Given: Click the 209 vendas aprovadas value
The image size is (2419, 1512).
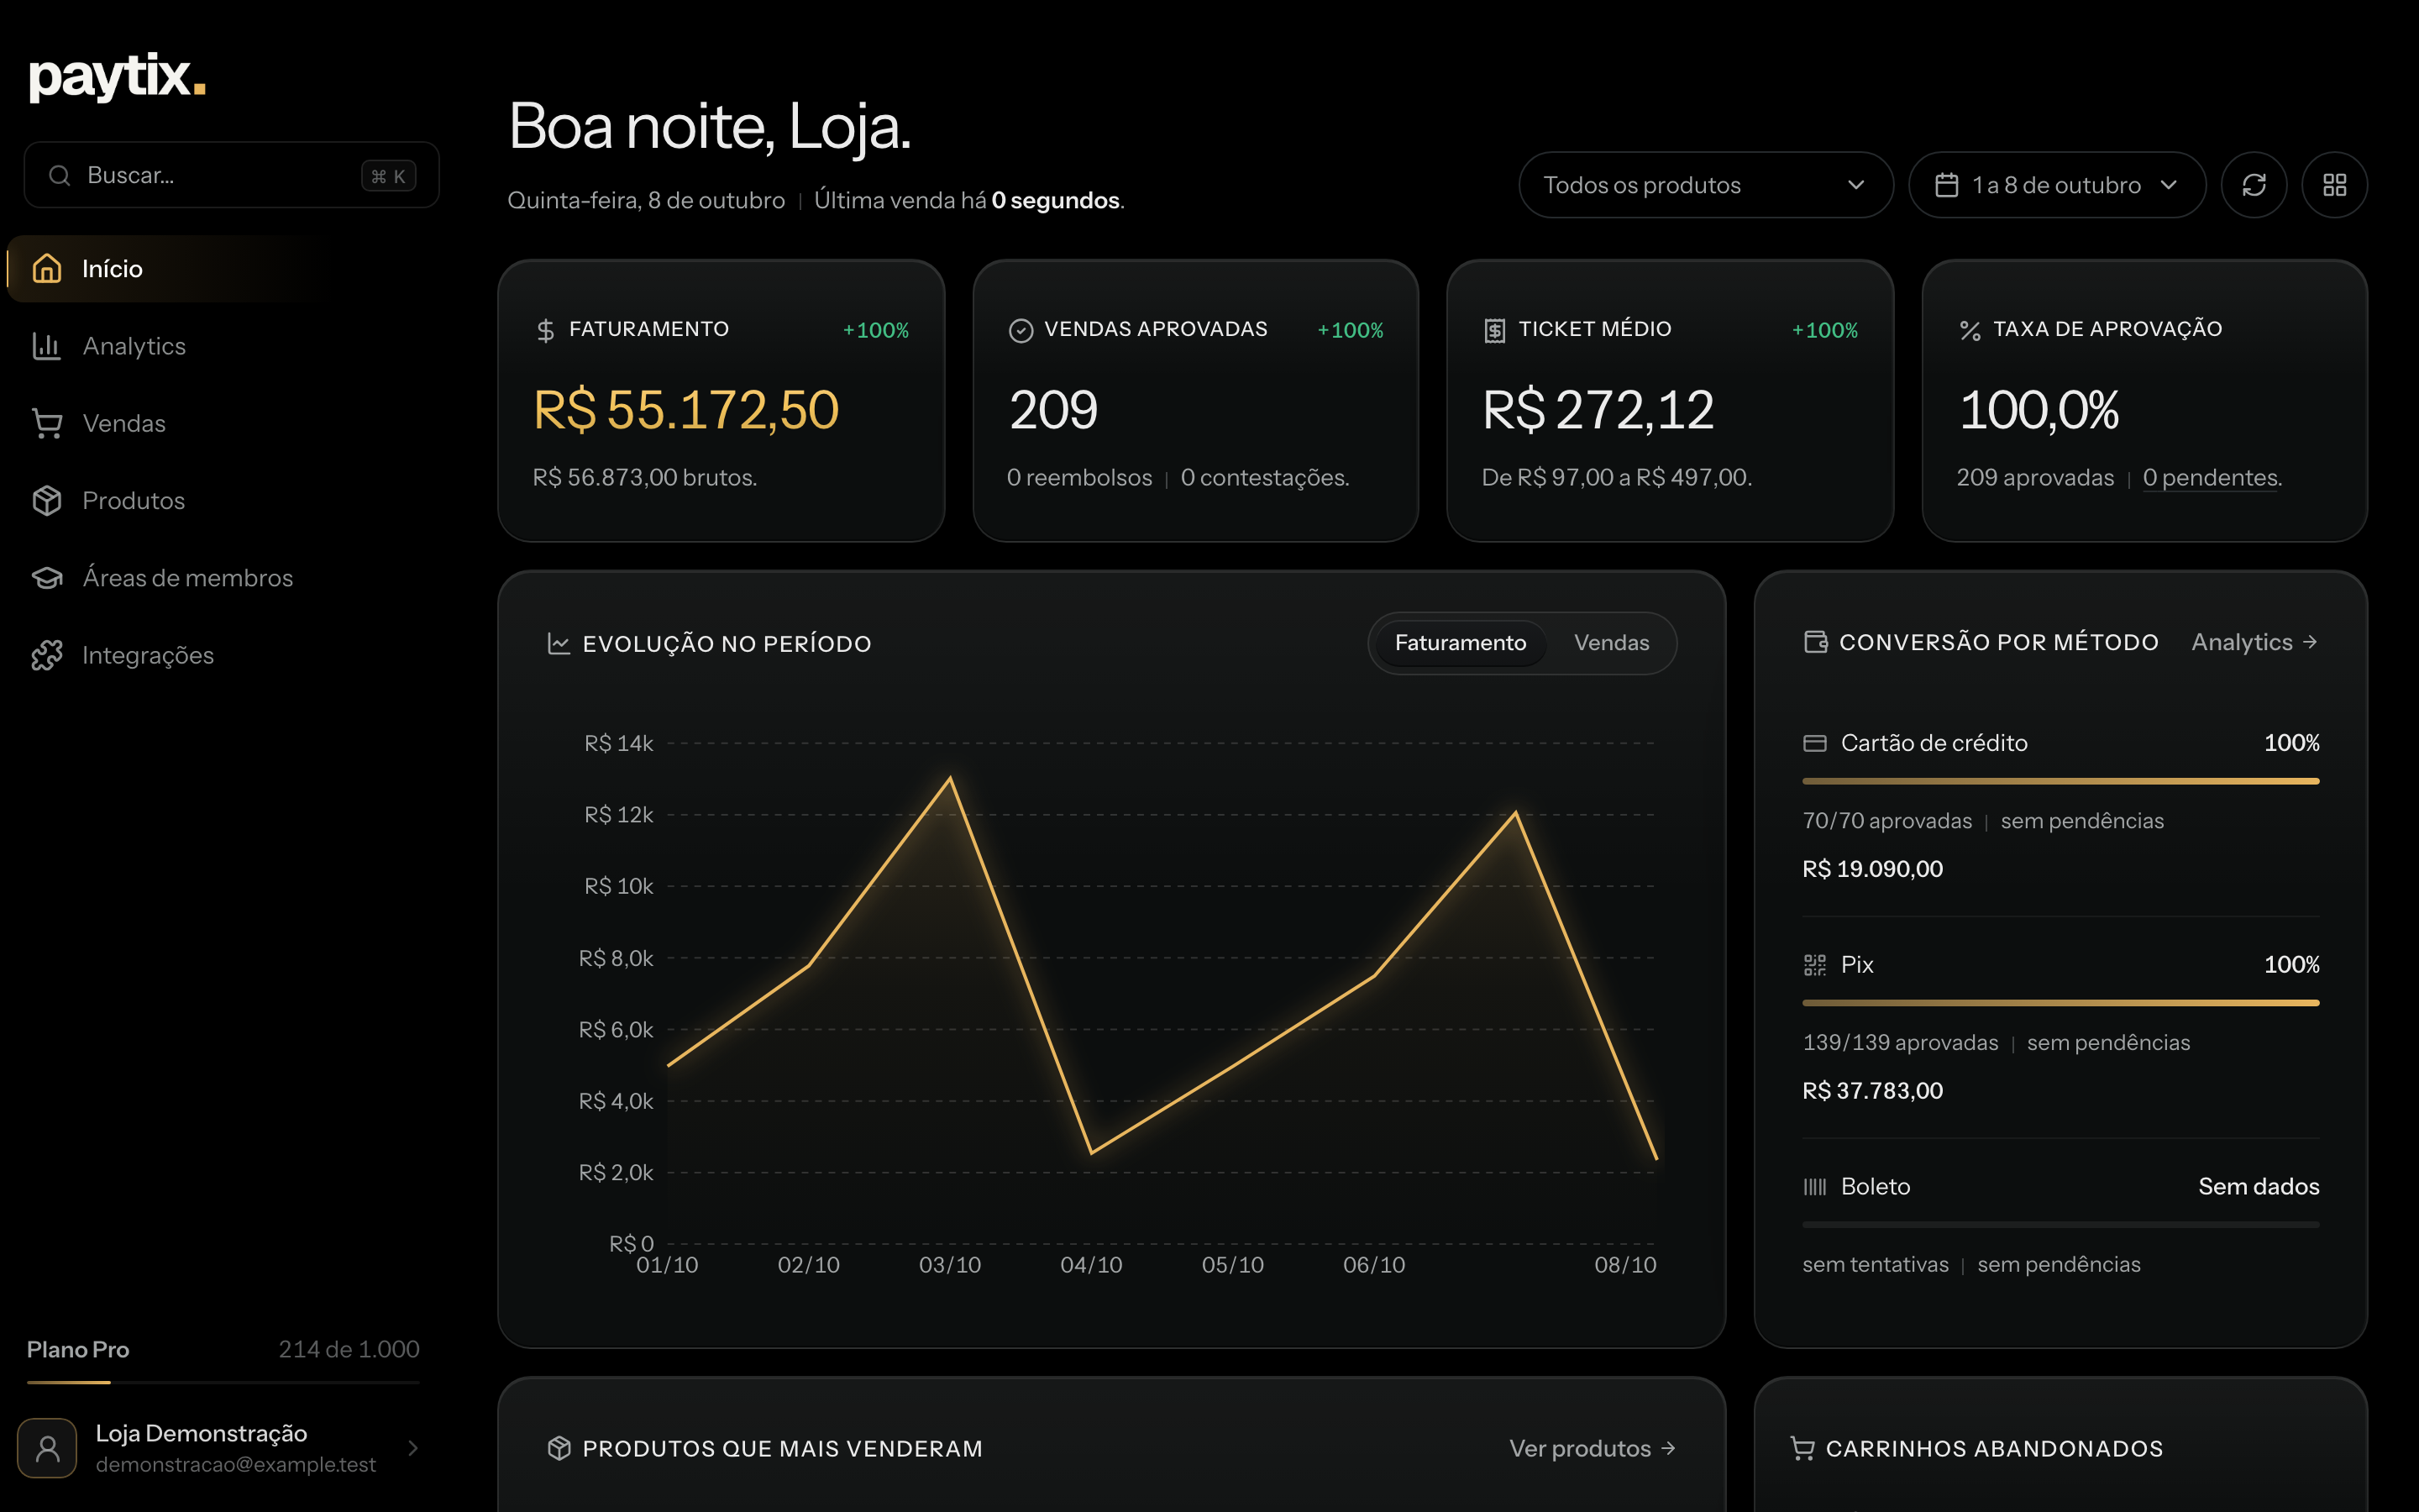Looking at the screenshot, I should [x=1052, y=410].
